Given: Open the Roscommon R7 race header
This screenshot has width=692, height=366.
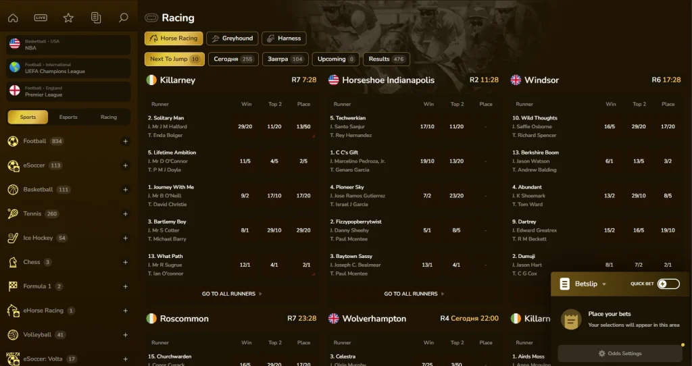Looking at the screenshot, I should (x=231, y=318).
